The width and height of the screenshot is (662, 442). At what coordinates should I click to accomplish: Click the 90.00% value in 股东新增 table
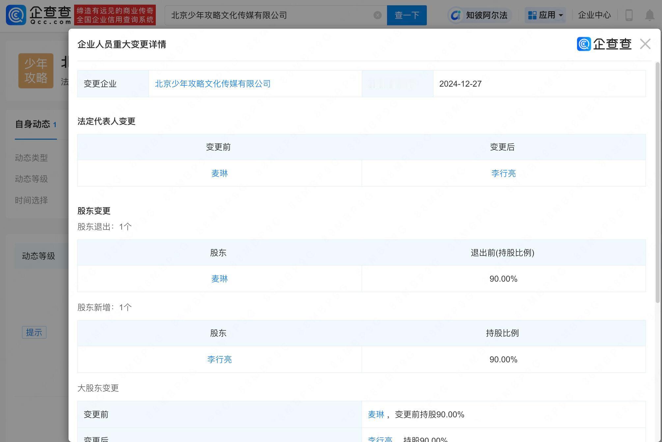[503, 359]
